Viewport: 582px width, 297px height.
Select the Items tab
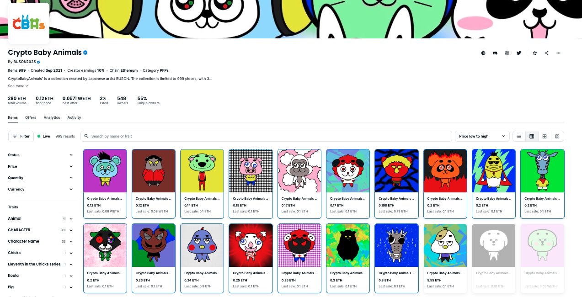[13, 117]
